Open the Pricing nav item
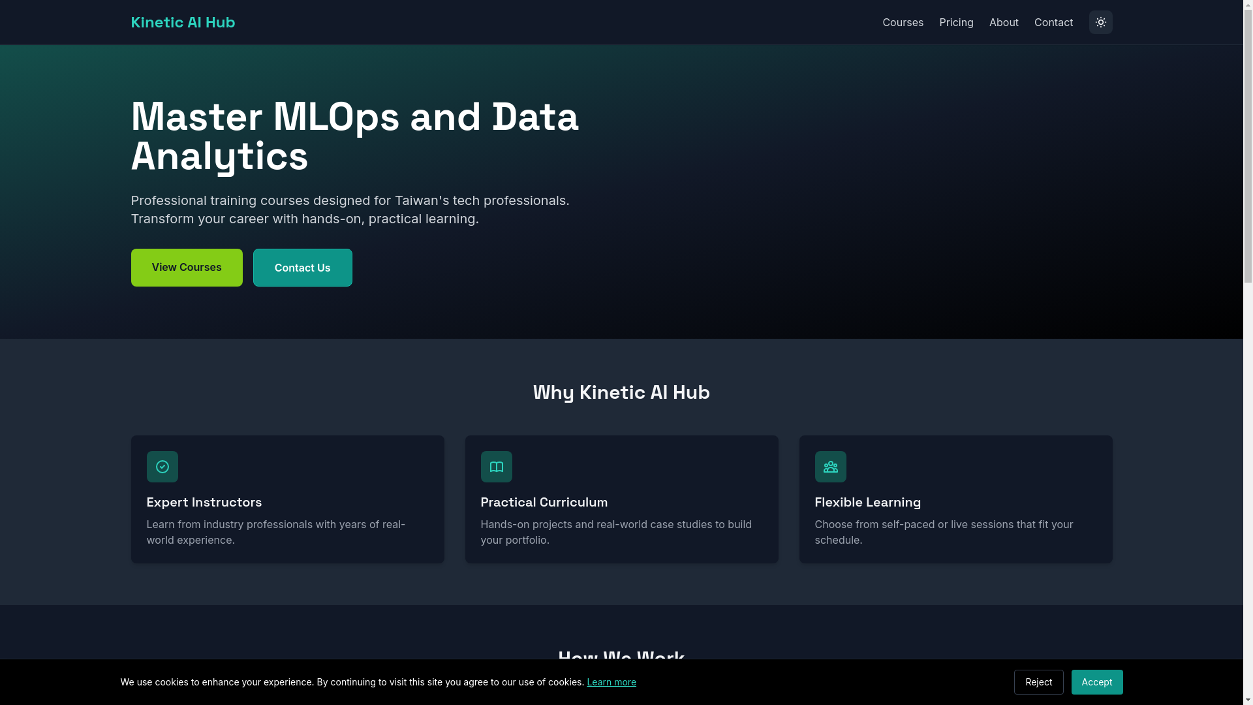 point(956,22)
